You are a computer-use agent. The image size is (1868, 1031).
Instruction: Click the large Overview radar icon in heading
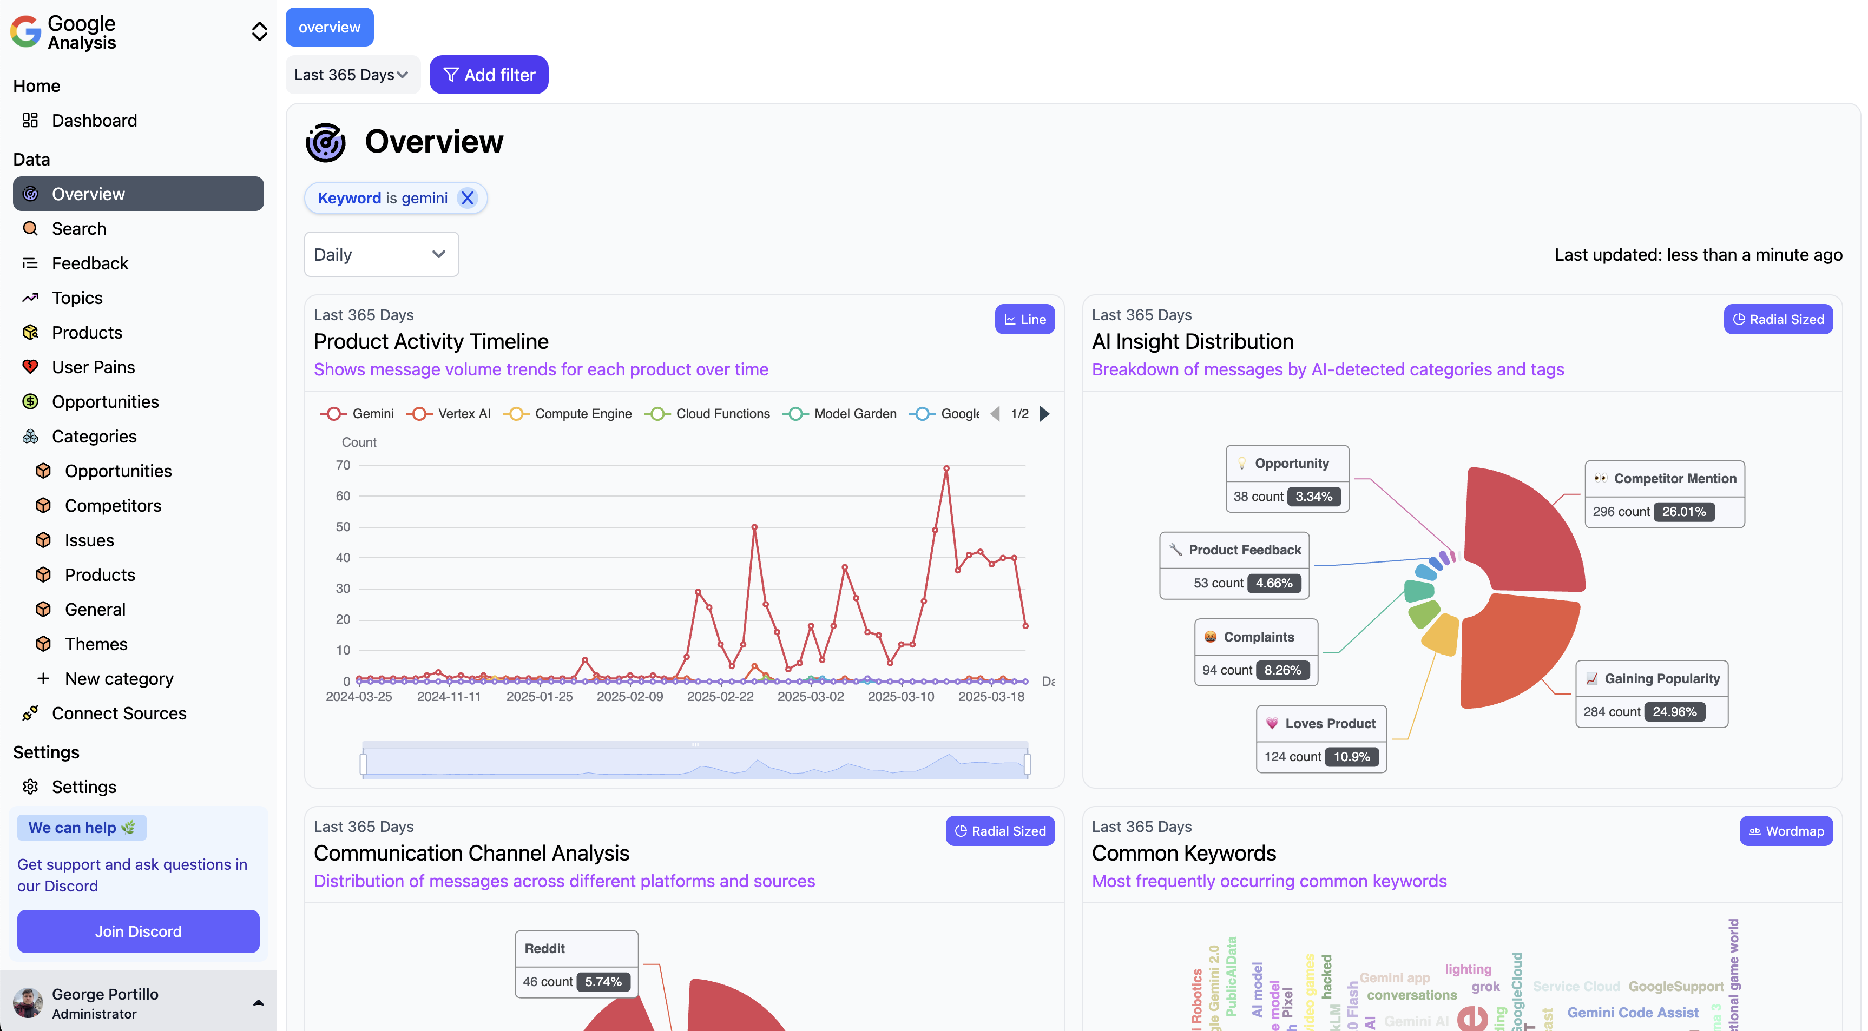point(326,142)
